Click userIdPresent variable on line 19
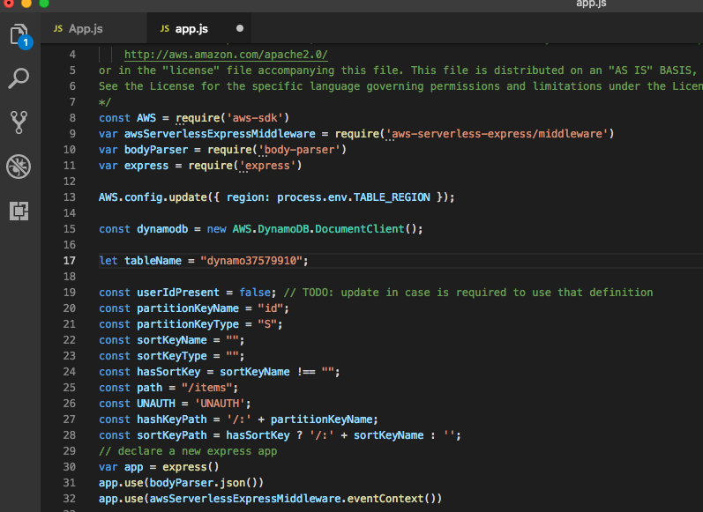The height and width of the screenshot is (512, 703). point(178,293)
